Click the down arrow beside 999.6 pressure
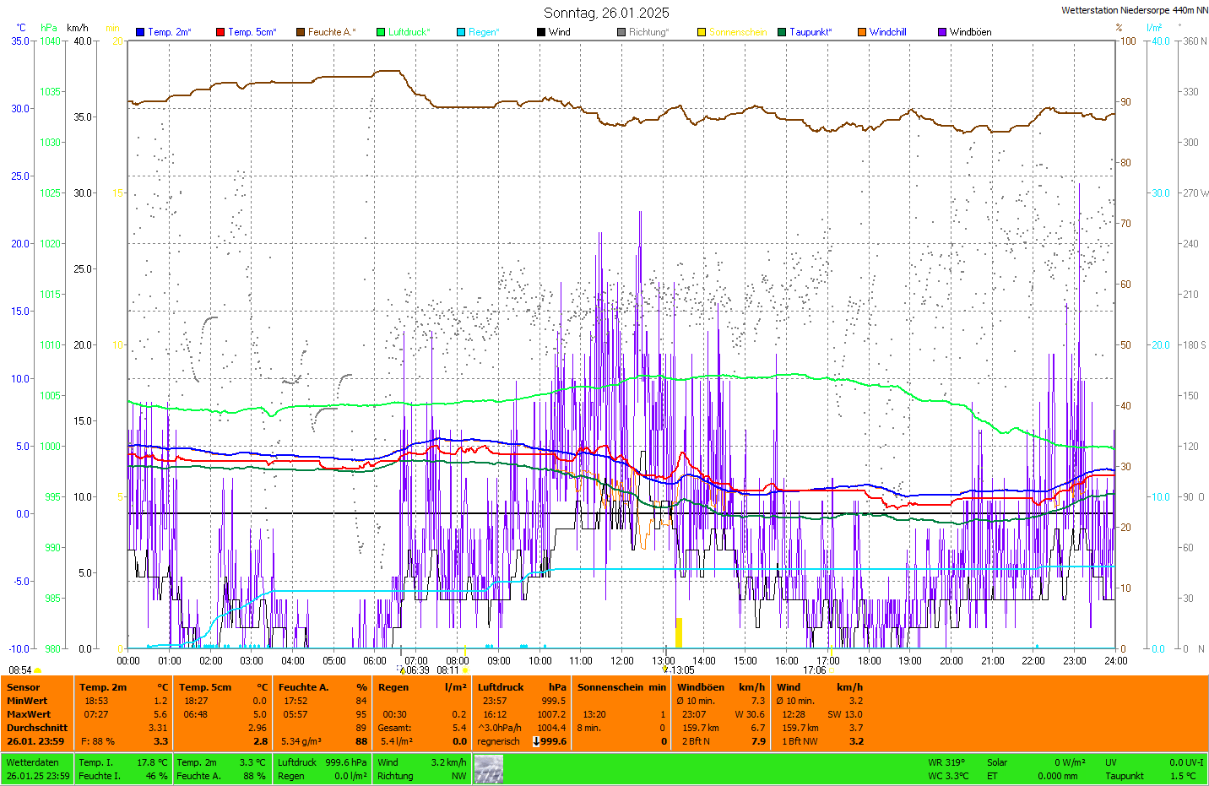Image resolution: width=1209 pixels, height=786 pixels. click(x=536, y=741)
